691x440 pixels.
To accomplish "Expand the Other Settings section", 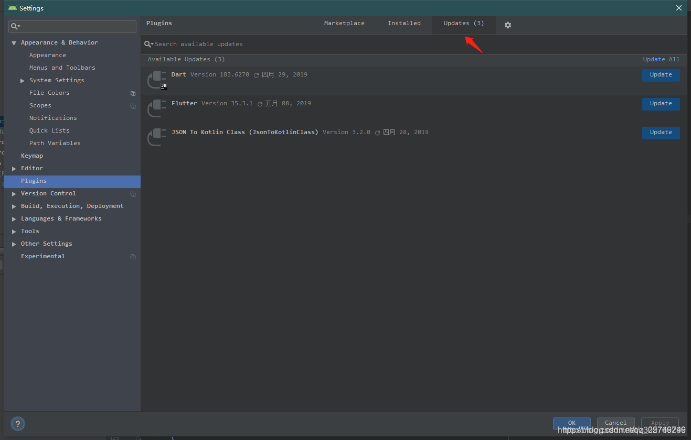I will [14, 244].
